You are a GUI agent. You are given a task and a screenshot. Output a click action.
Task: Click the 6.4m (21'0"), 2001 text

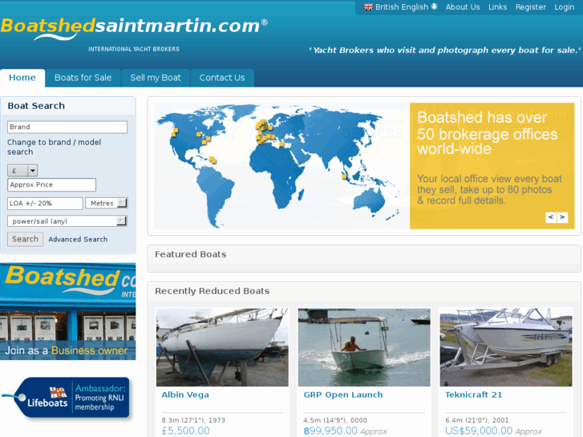point(477,420)
